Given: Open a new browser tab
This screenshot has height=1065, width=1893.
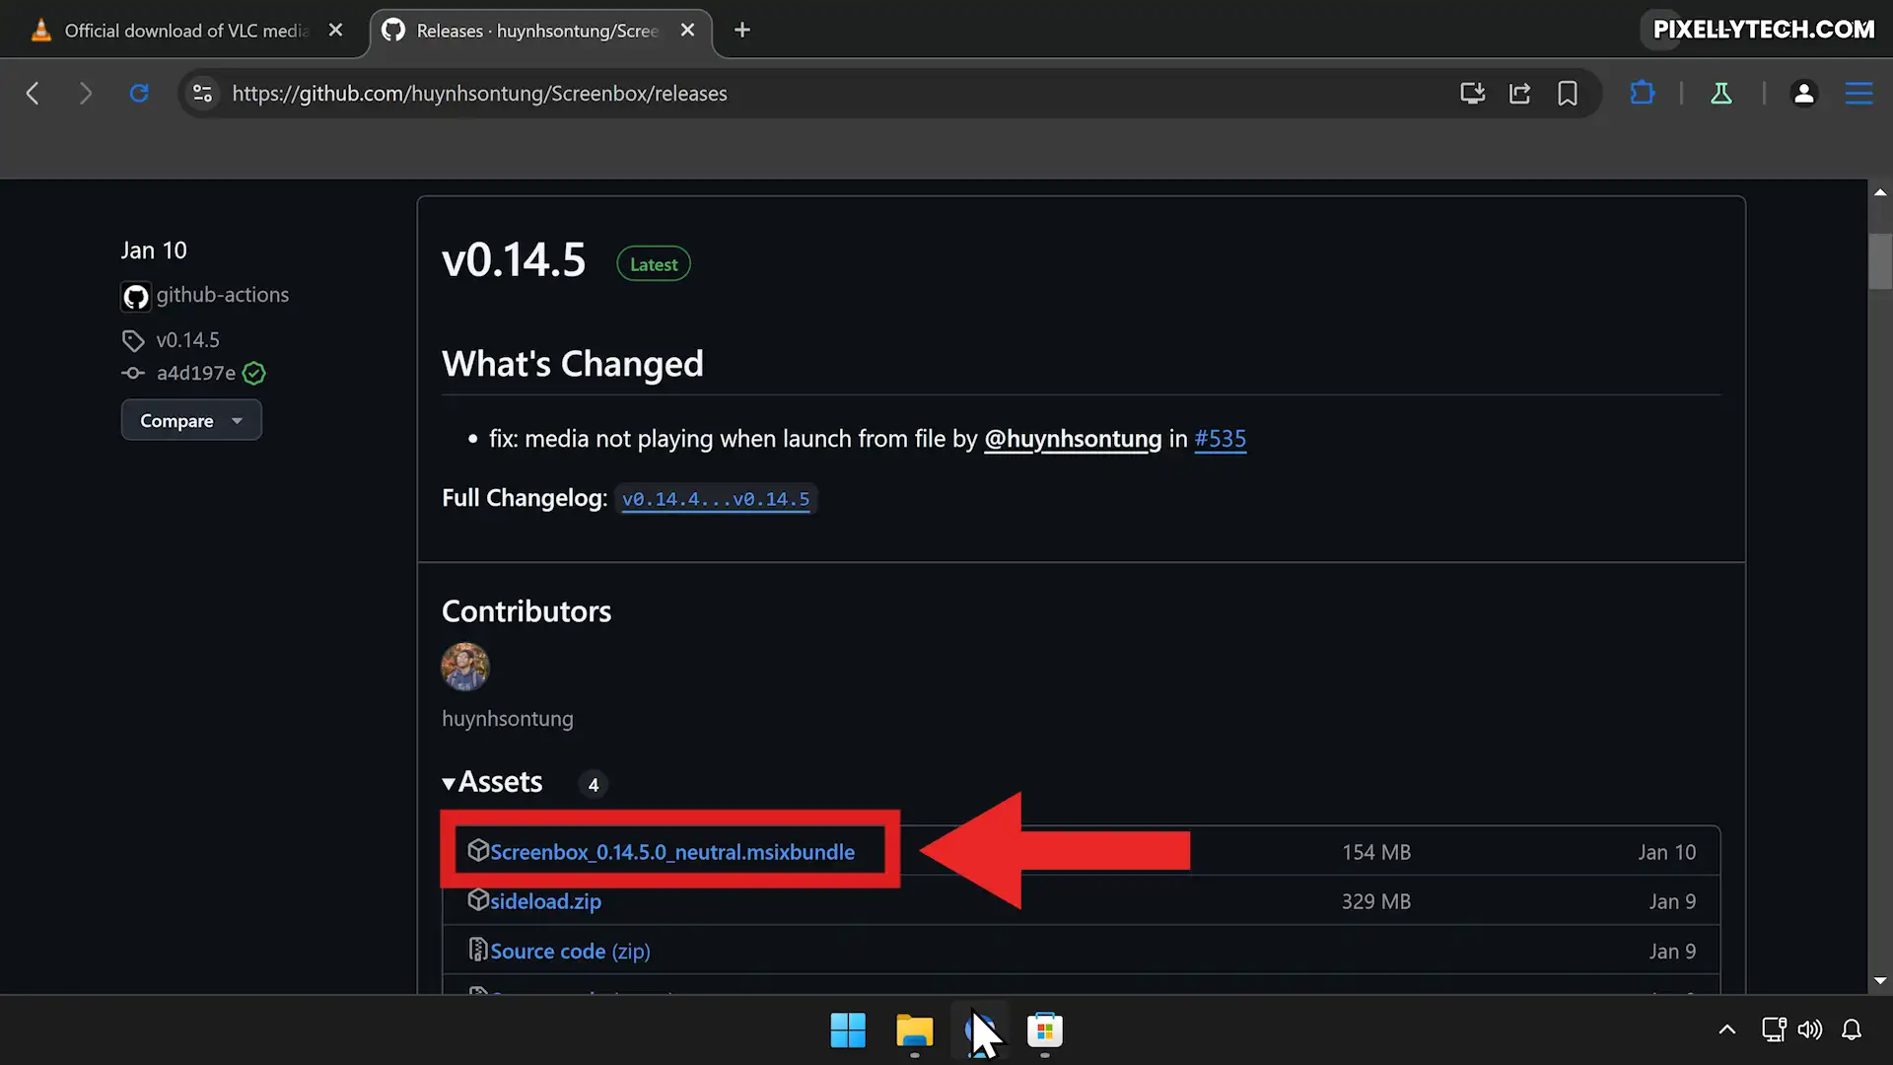Looking at the screenshot, I should tap(742, 31).
